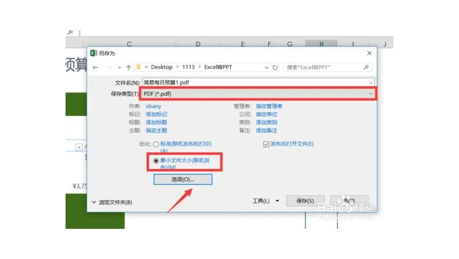
Task: Refresh the Excel转PPT folder view
Action: click(275, 68)
